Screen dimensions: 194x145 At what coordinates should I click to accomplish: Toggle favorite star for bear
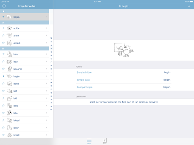tap(4, 54)
